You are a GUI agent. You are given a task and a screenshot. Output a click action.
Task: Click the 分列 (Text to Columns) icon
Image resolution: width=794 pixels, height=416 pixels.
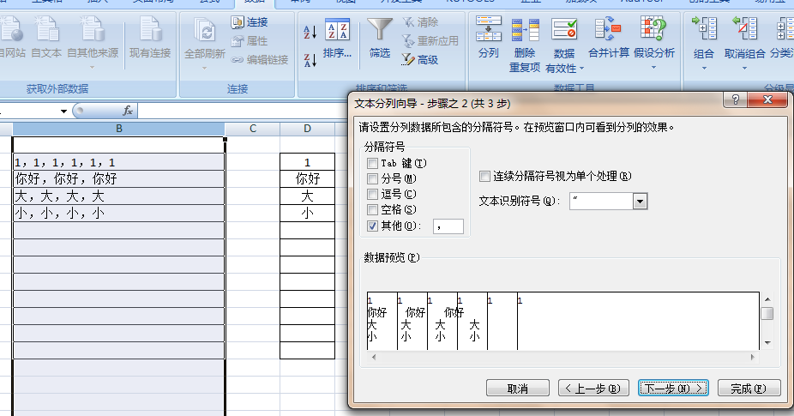pyautogui.click(x=488, y=31)
